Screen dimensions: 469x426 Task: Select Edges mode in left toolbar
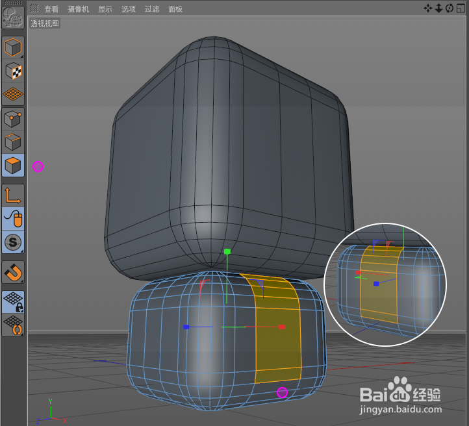click(x=13, y=142)
